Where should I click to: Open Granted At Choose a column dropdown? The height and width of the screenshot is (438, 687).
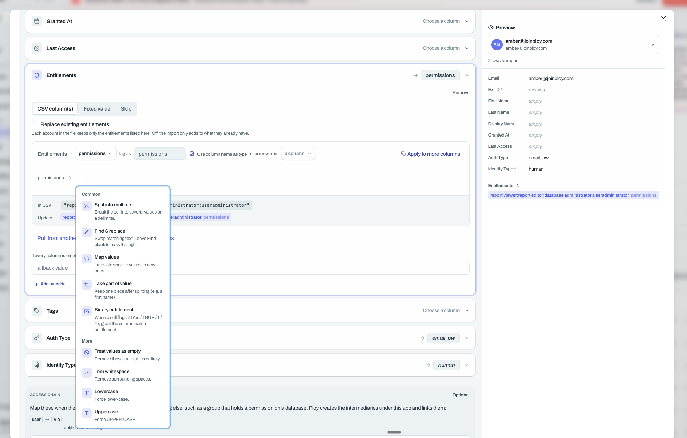click(x=445, y=21)
